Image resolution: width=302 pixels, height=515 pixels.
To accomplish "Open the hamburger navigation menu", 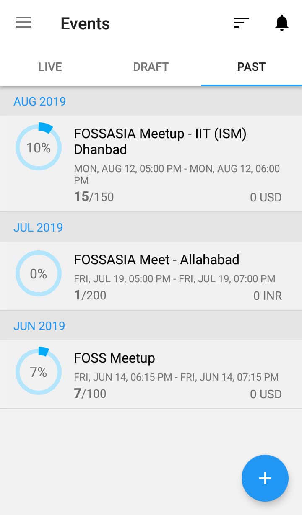I will coord(23,23).
